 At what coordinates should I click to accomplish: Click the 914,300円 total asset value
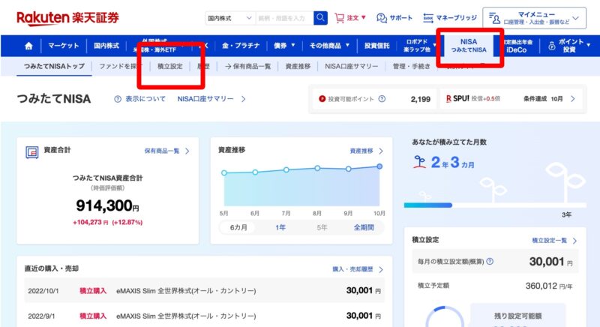[x=107, y=205]
